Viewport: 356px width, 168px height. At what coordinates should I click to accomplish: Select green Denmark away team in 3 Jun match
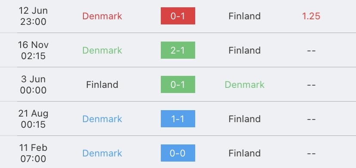click(245, 85)
